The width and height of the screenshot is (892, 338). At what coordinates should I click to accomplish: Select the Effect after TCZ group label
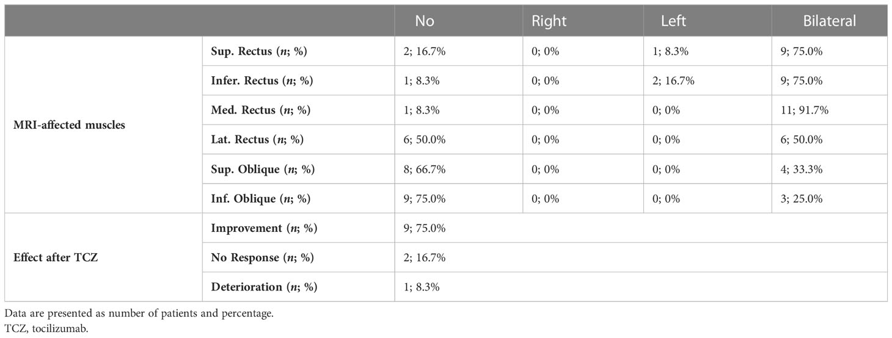tap(56, 257)
